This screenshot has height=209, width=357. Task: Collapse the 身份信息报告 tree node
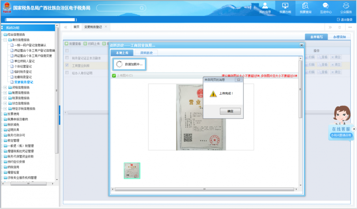click(5, 40)
